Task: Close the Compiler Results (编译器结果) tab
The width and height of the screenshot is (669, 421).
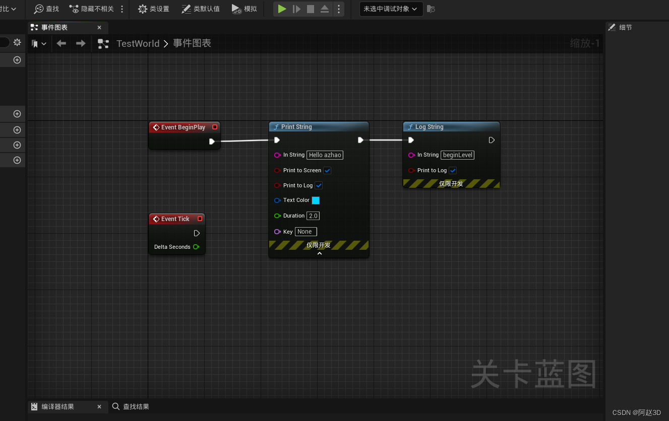Action: pos(99,406)
